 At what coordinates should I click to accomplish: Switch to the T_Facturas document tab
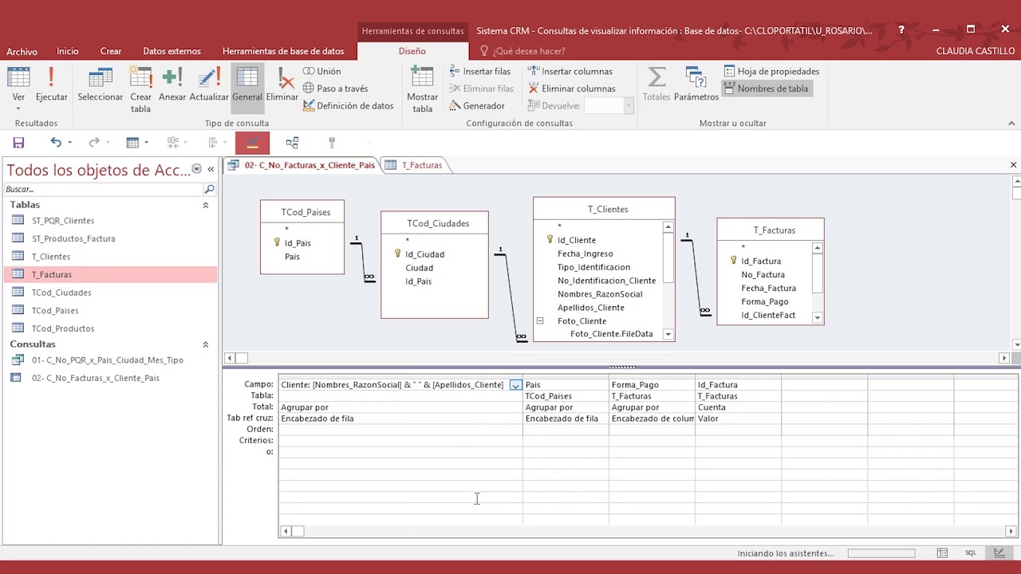(414, 165)
